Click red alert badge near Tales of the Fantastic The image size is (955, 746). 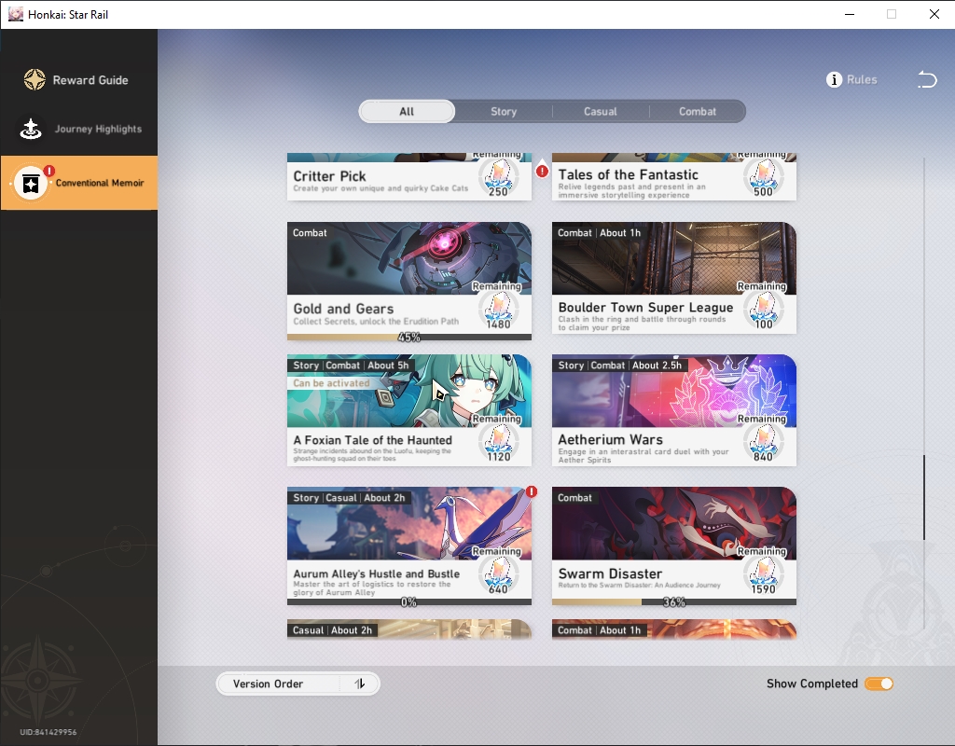click(x=542, y=172)
